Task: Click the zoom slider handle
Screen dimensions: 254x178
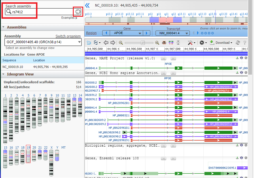Action: pos(143,43)
